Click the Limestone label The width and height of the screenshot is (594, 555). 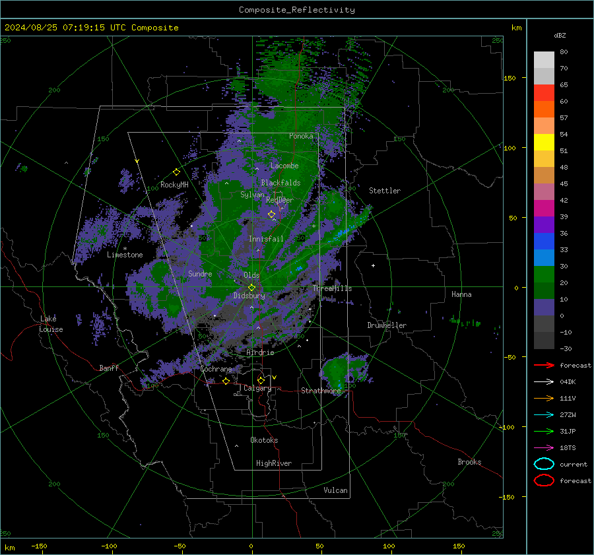pyautogui.click(x=125, y=255)
